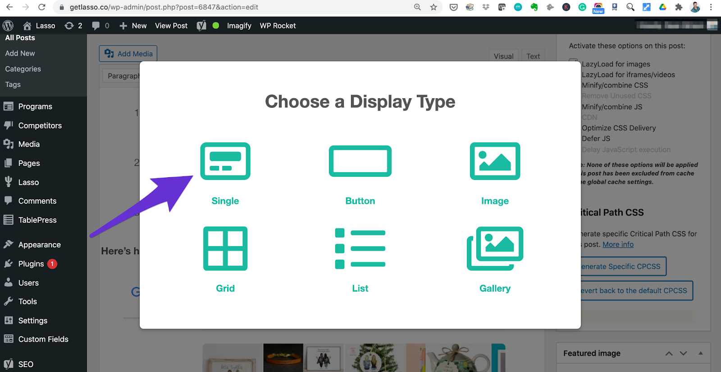Screen dimensions: 721x372
Task: Choose the Single display type icon
Action: click(x=225, y=161)
